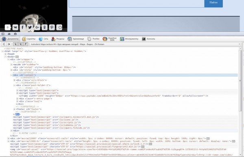The width and height of the screenshot is (244, 157).
Task: Click the page search input field
Action: tap(137, 3)
